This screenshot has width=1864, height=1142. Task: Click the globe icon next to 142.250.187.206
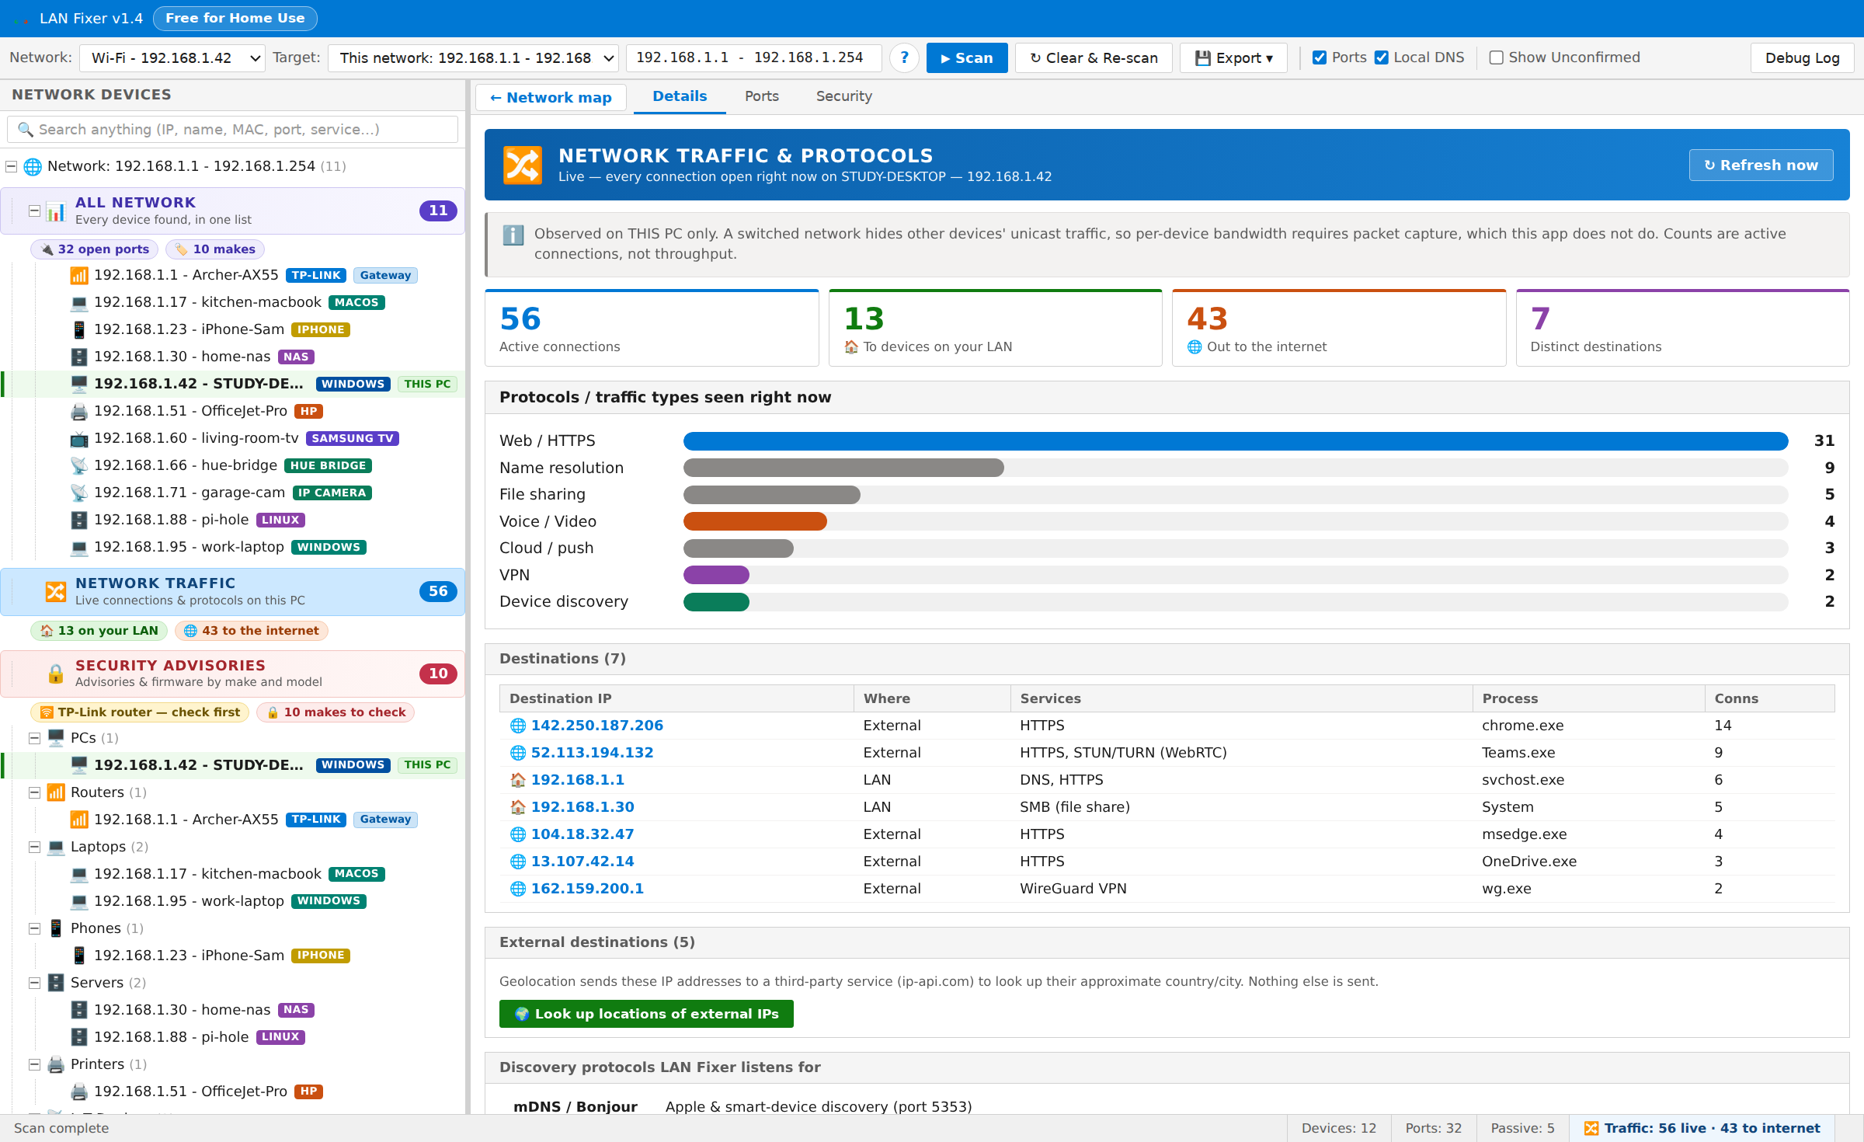518,726
